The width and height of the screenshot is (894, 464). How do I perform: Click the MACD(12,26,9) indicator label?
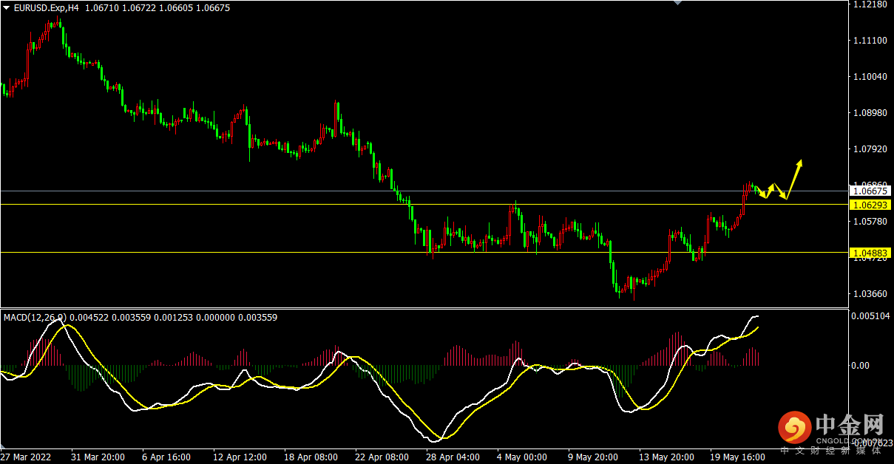[35, 318]
